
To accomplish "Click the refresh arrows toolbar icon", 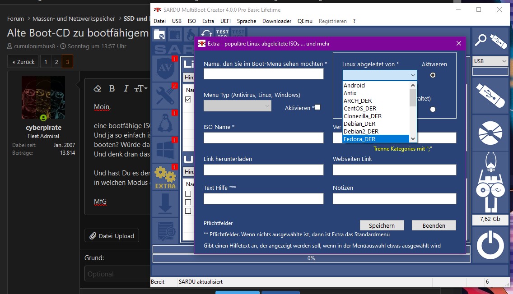I will (207, 34).
